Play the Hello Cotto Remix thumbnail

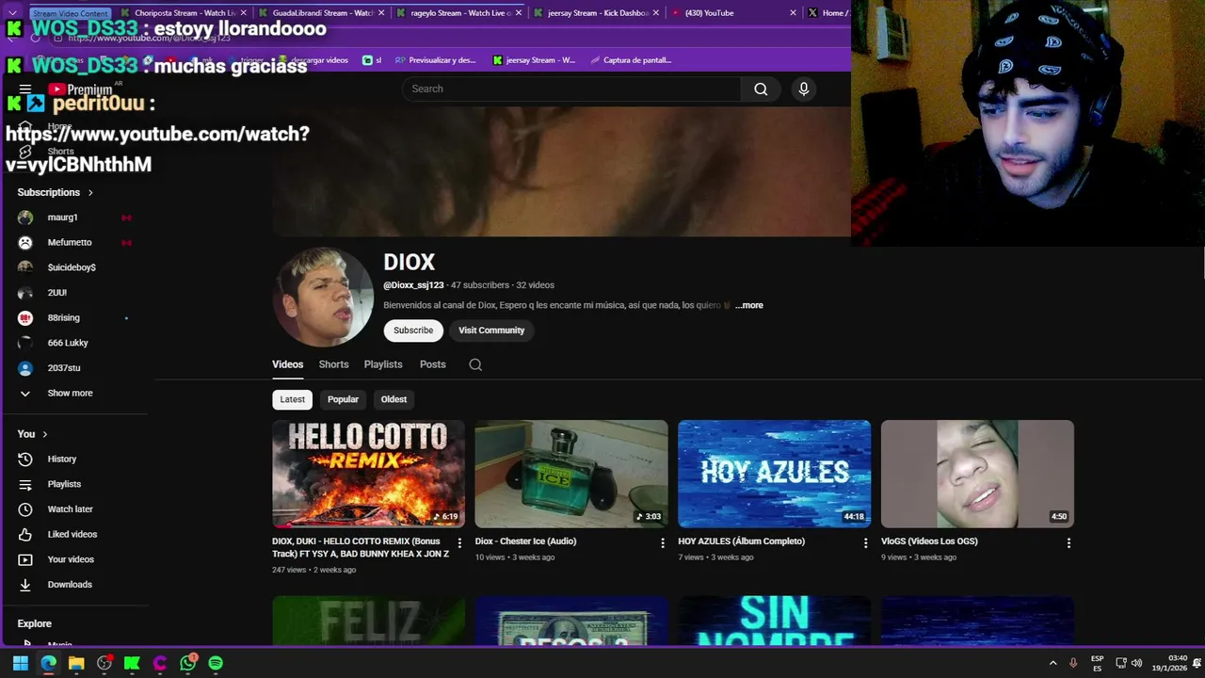pyautogui.click(x=368, y=474)
